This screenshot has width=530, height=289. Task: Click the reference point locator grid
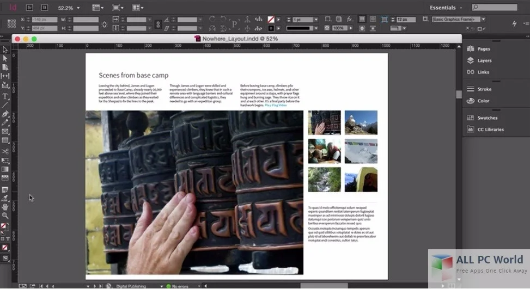(11, 23)
